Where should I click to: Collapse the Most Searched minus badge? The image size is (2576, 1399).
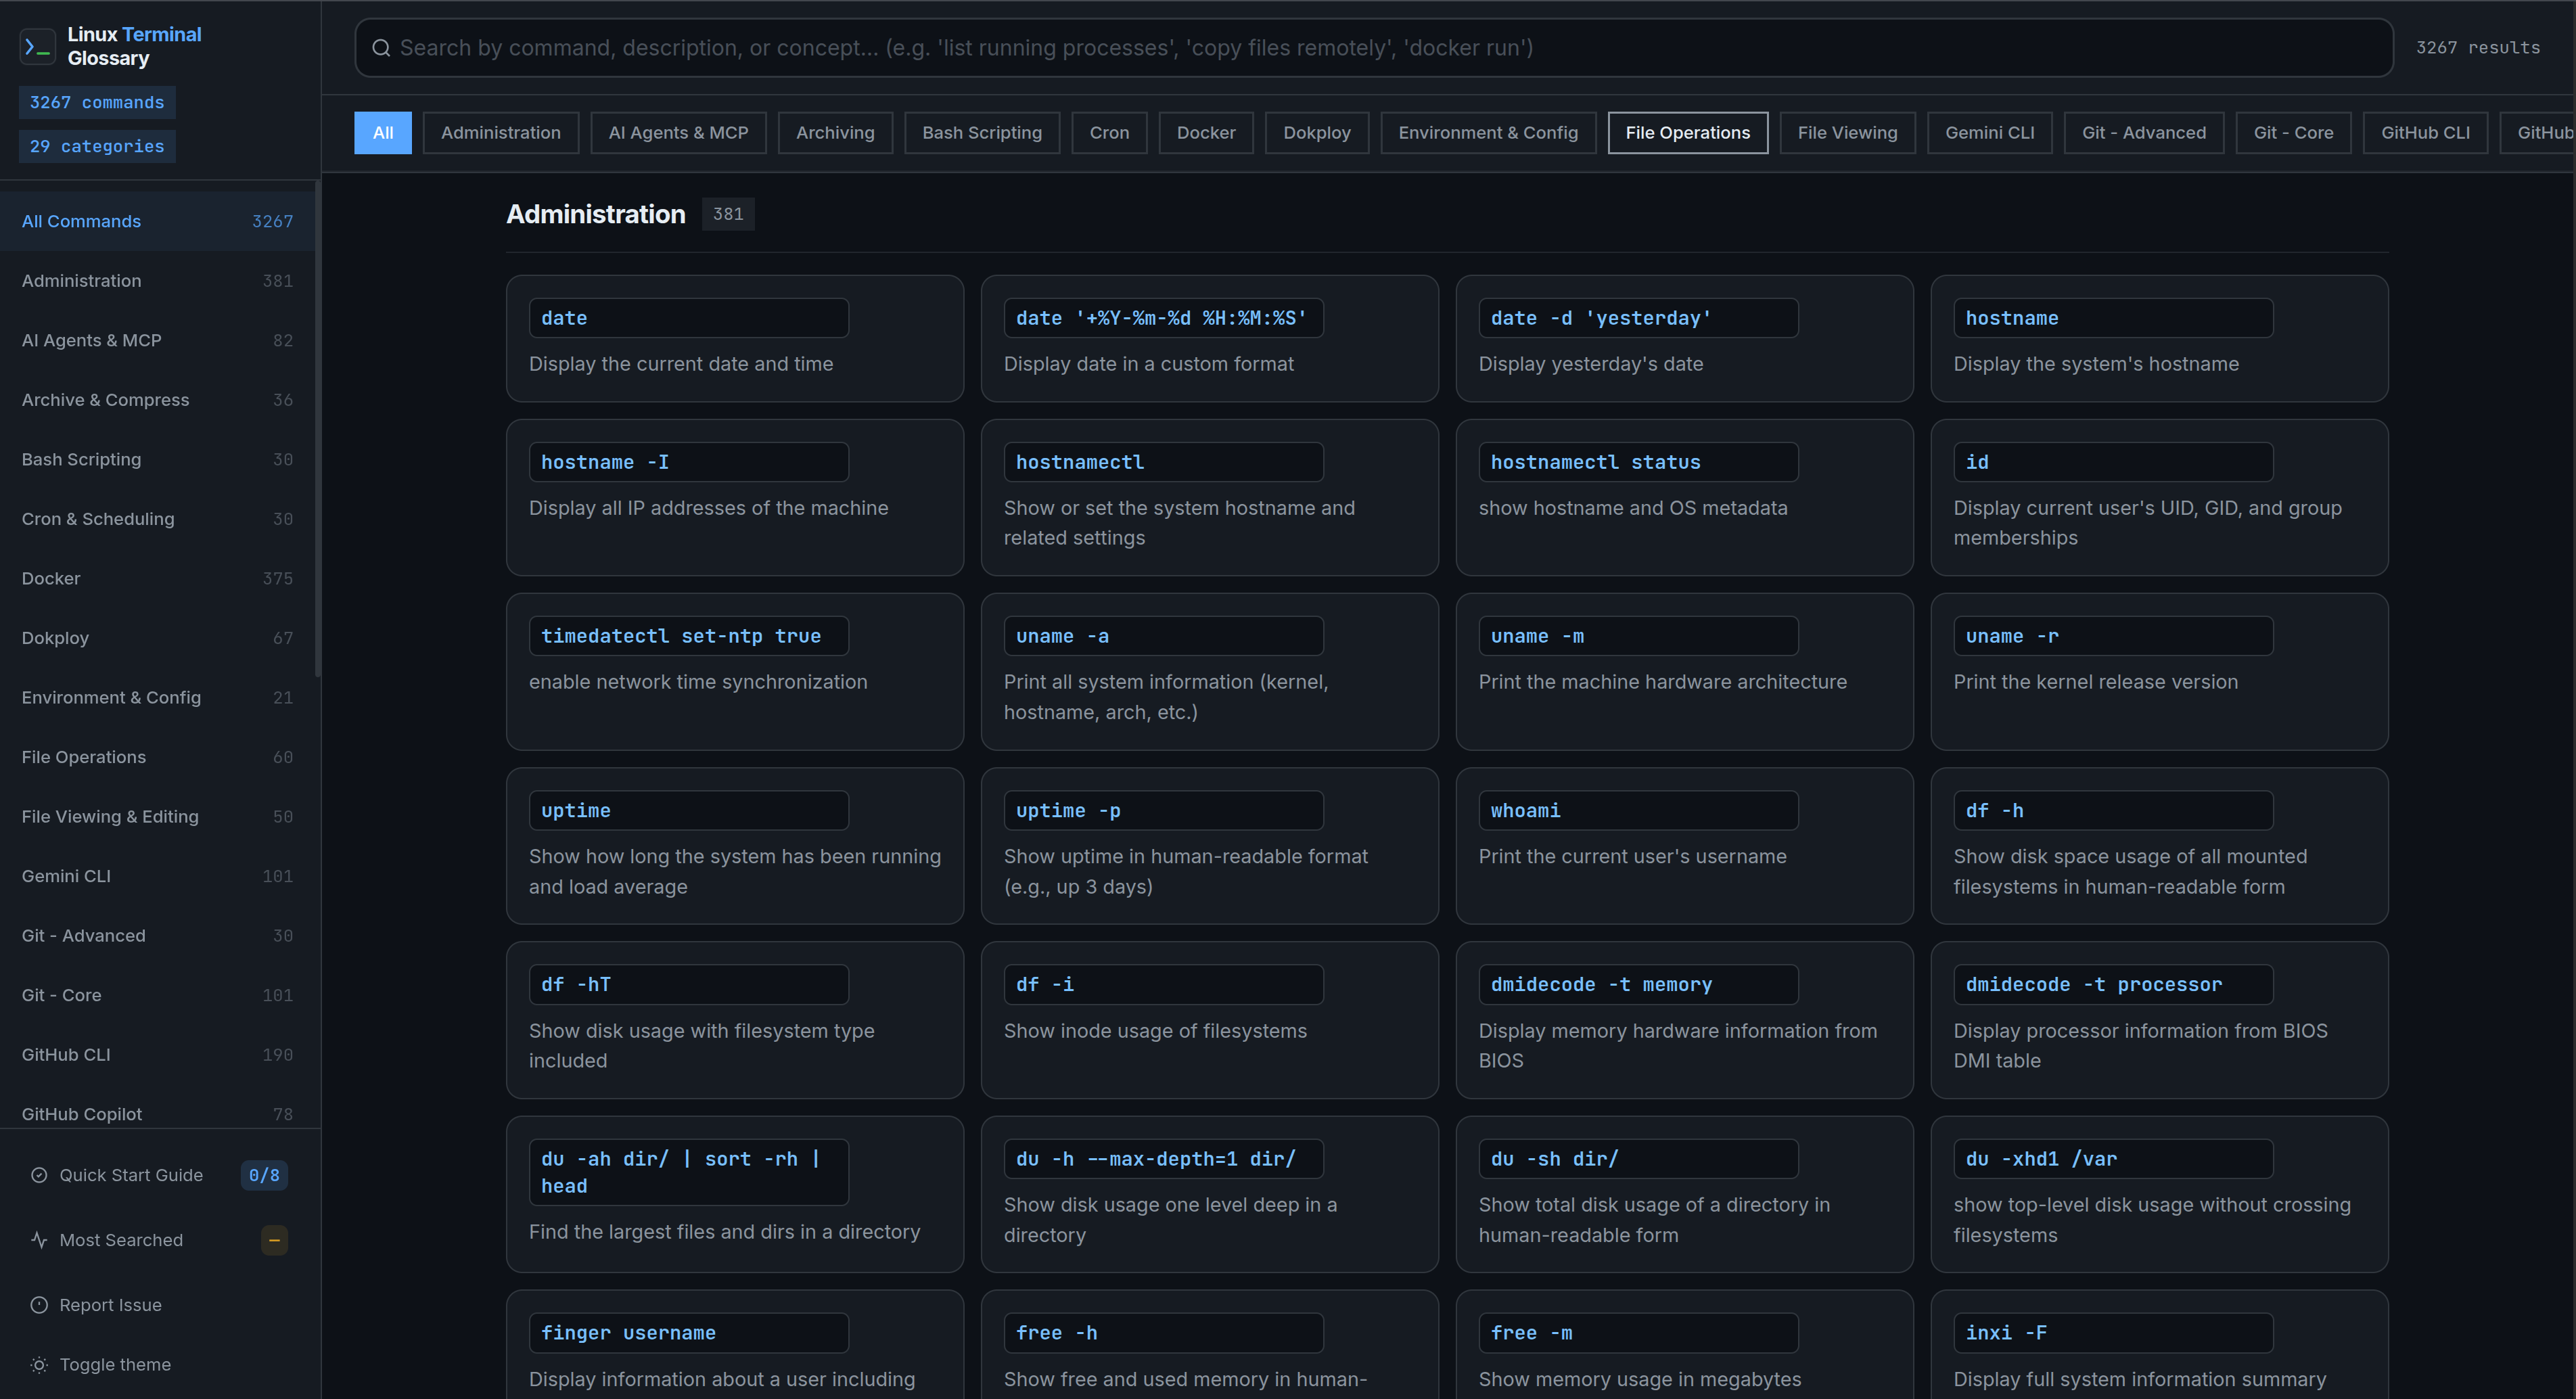click(274, 1240)
